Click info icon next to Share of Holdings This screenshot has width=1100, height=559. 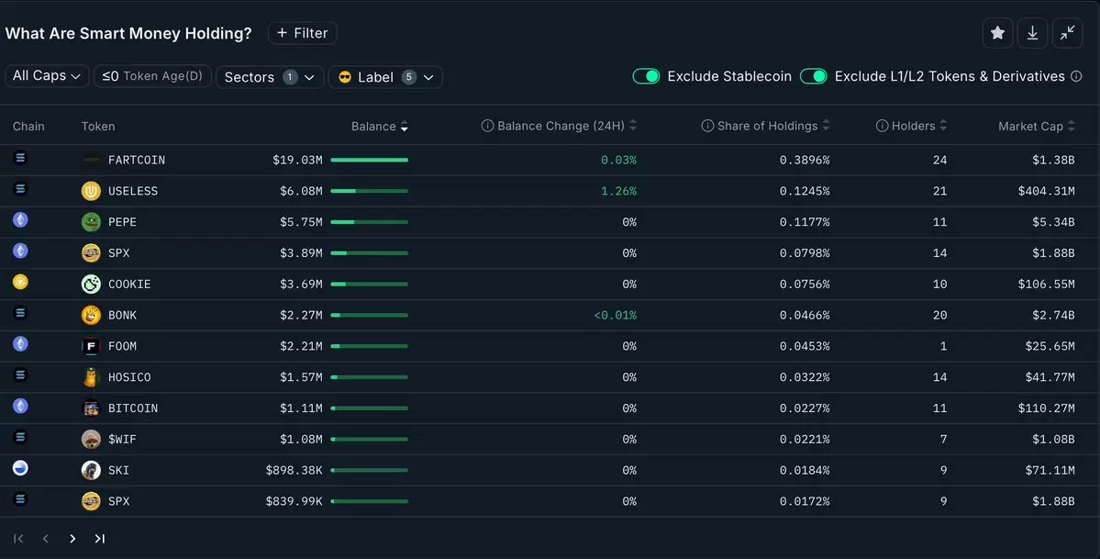(707, 126)
